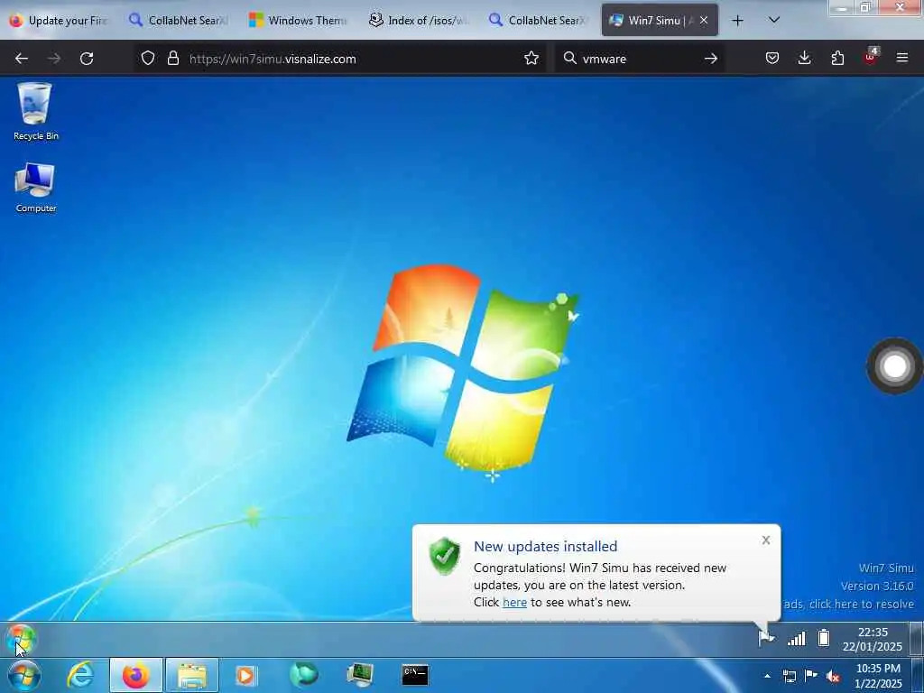This screenshot has height=693, width=924.
Task: Click the "ads, click here to resolve" text
Action: click(848, 604)
